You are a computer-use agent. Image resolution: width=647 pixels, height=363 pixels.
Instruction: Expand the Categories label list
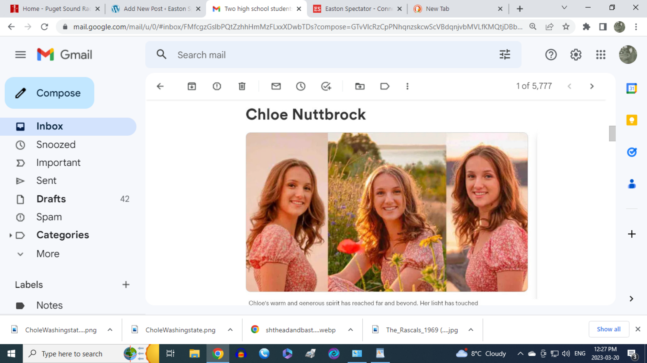point(11,235)
